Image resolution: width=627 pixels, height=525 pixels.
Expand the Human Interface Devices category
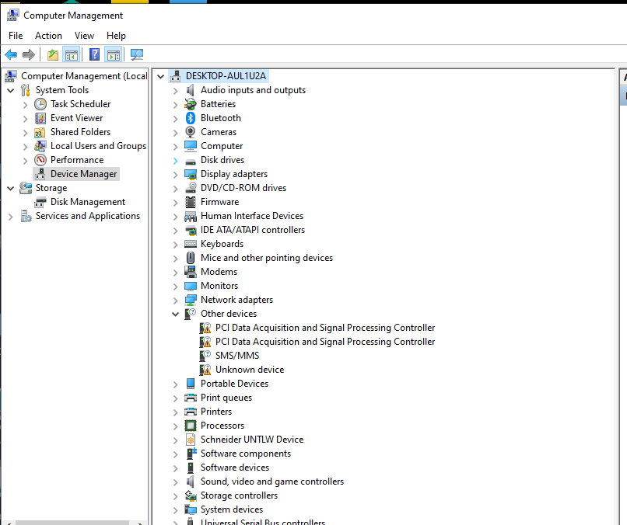click(175, 217)
